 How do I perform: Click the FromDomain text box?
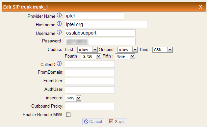pyautogui.click(x=90, y=73)
